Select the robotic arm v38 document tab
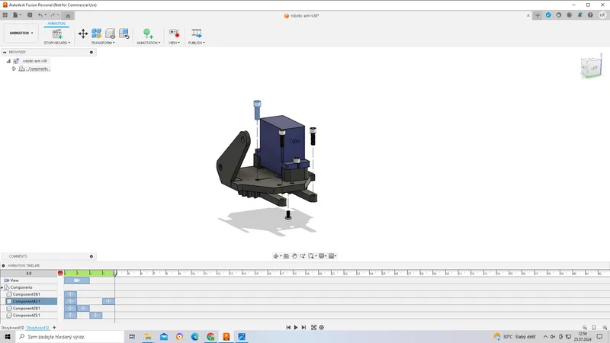The width and height of the screenshot is (610, 343). (x=301, y=16)
